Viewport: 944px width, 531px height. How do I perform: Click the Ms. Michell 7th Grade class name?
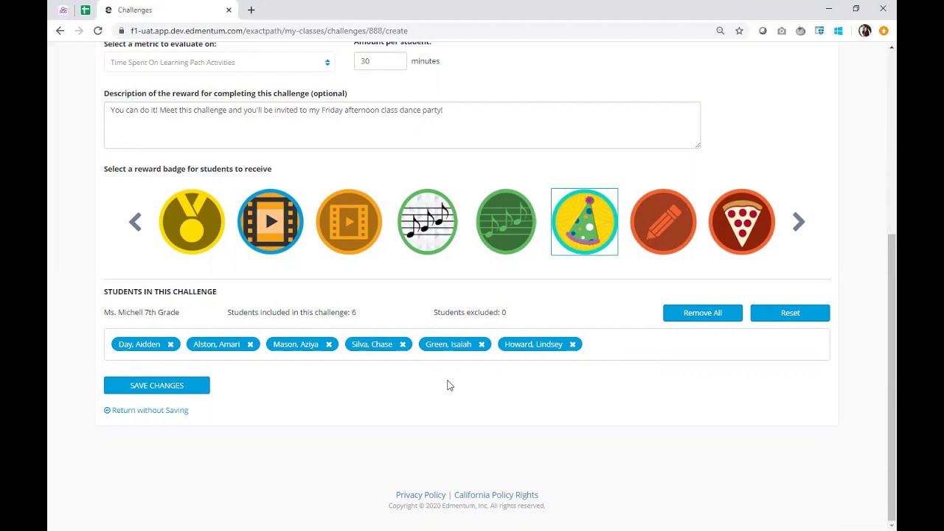(142, 313)
